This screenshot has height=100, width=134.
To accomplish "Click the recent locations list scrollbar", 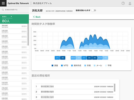I will [115, 87].
